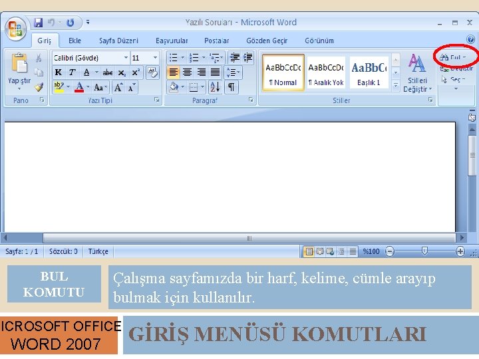Cut selection with scissors icon
Viewport: 479px width, 359px height.
39,58
